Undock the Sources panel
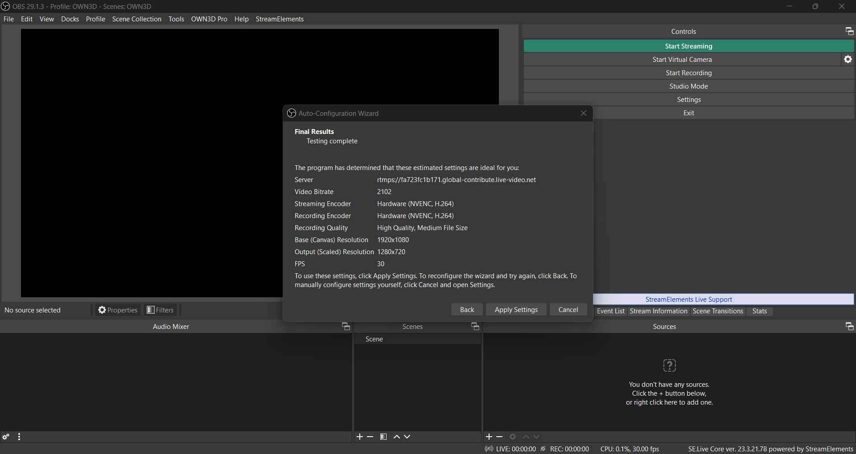The height and width of the screenshot is (454, 856). 849,326
